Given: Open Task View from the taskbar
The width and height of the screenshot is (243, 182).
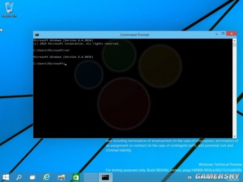Looking at the screenshot, I should (33, 178).
